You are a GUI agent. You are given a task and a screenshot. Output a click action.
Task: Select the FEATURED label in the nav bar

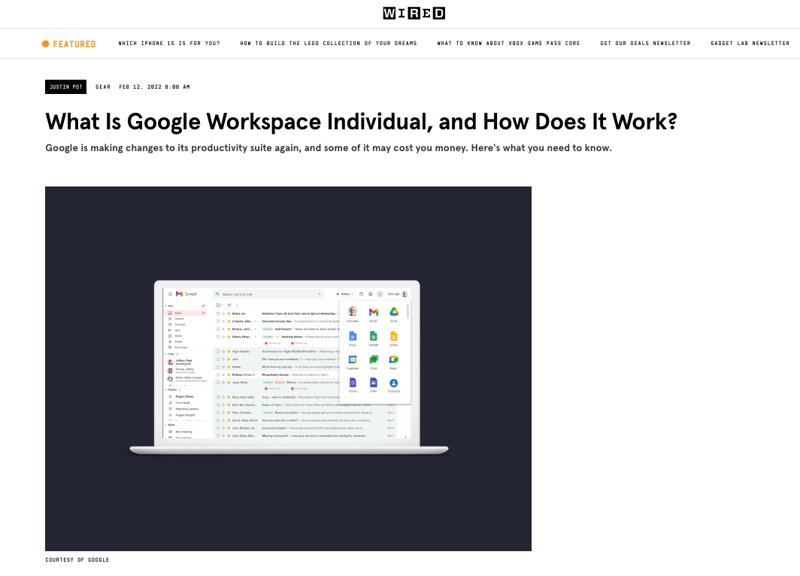pyautogui.click(x=74, y=44)
